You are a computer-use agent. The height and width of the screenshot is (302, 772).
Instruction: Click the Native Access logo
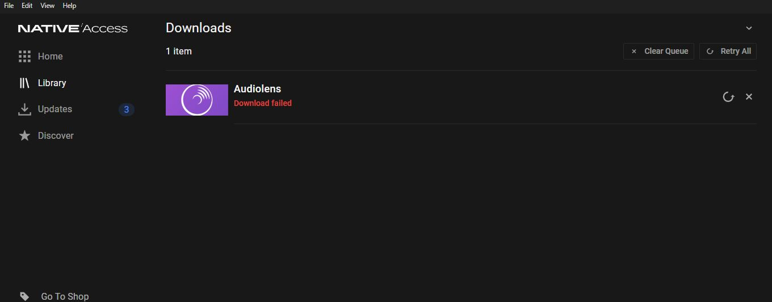73,28
